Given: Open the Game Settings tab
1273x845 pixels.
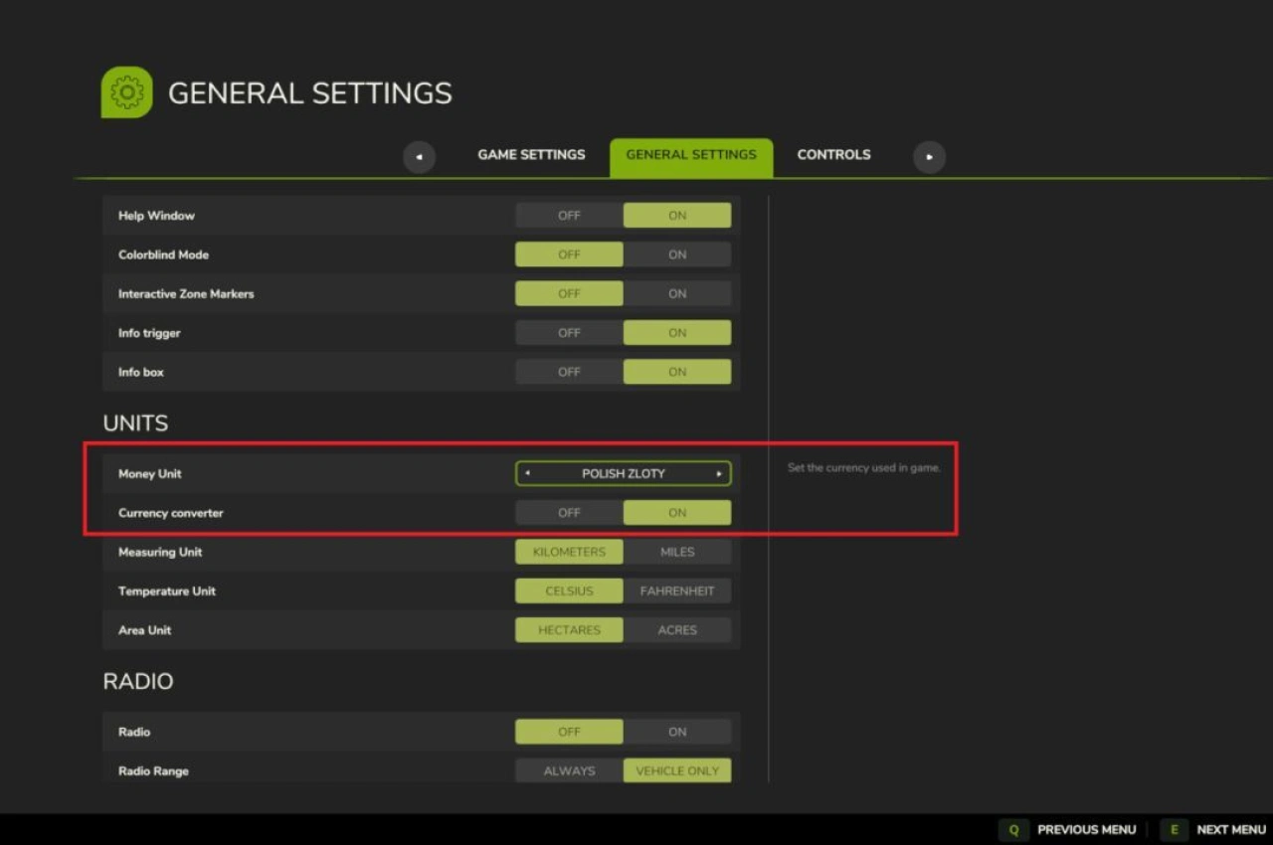Looking at the screenshot, I should [531, 155].
